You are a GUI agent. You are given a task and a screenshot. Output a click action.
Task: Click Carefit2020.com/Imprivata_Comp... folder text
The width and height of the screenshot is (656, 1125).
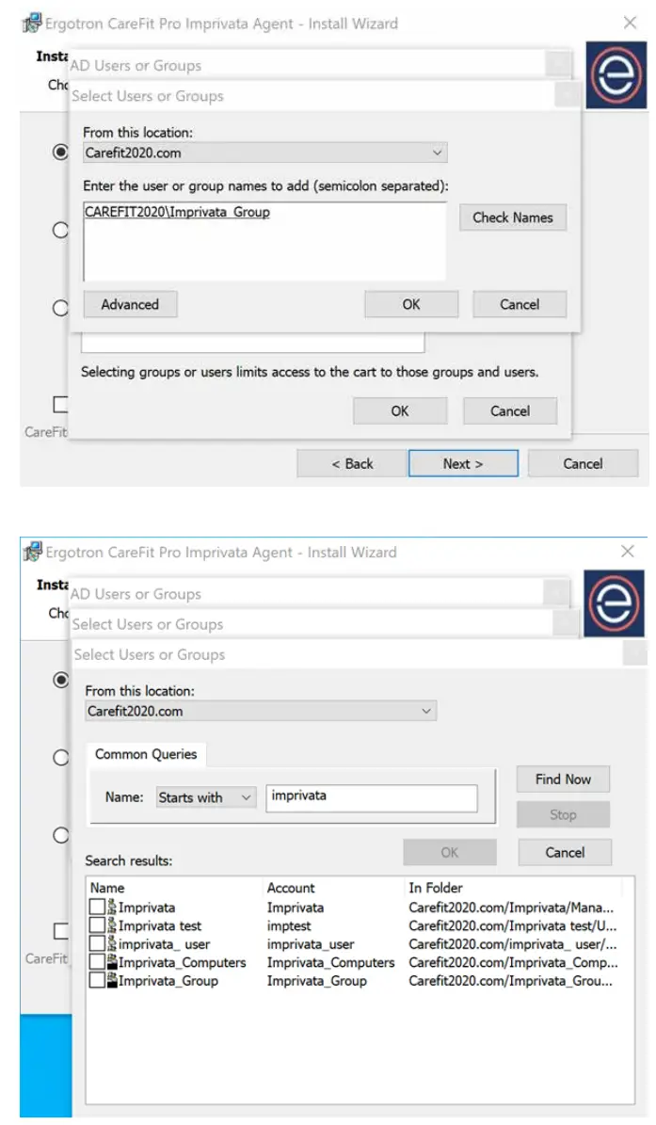pos(513,962)
